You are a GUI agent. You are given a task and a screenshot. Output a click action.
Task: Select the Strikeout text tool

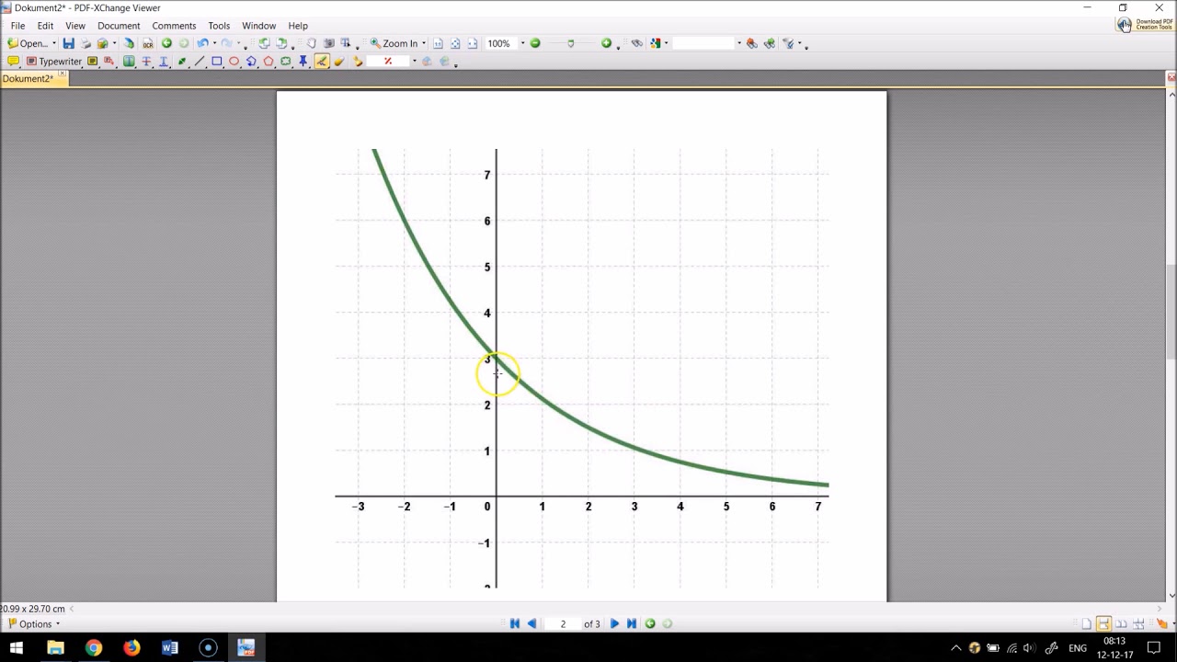(x=146, y=62)
